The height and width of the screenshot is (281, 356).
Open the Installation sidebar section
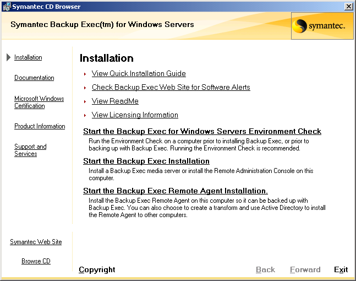28,57
